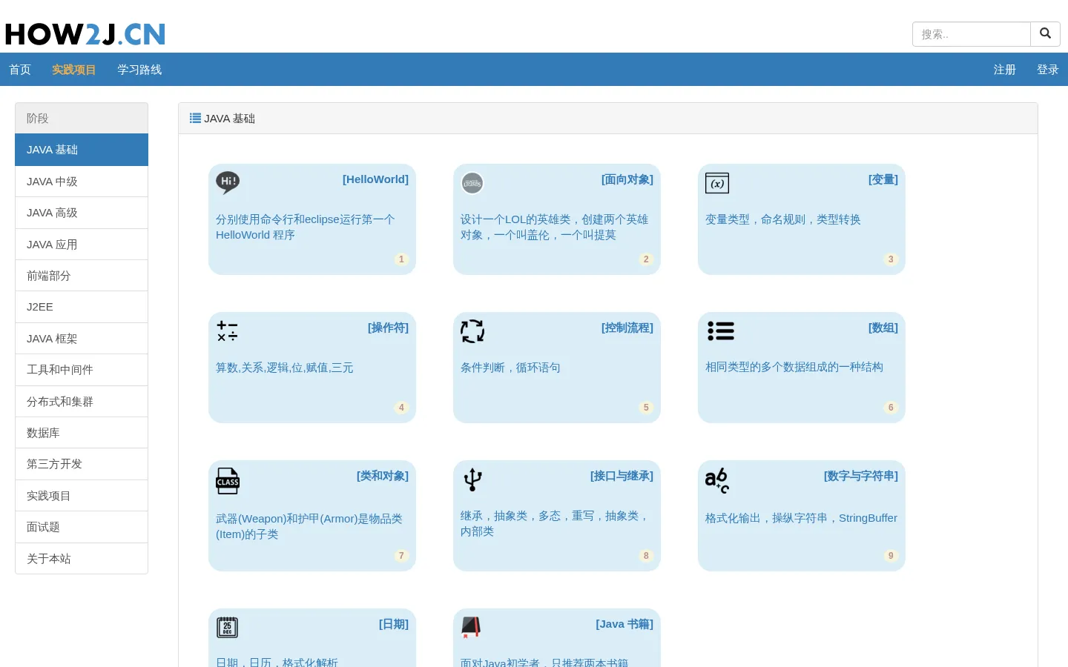Select JAVA 基础 in the sidebar
This screenshot has height=667, width=1068.
pyautogui.click(x=82, y=150)
